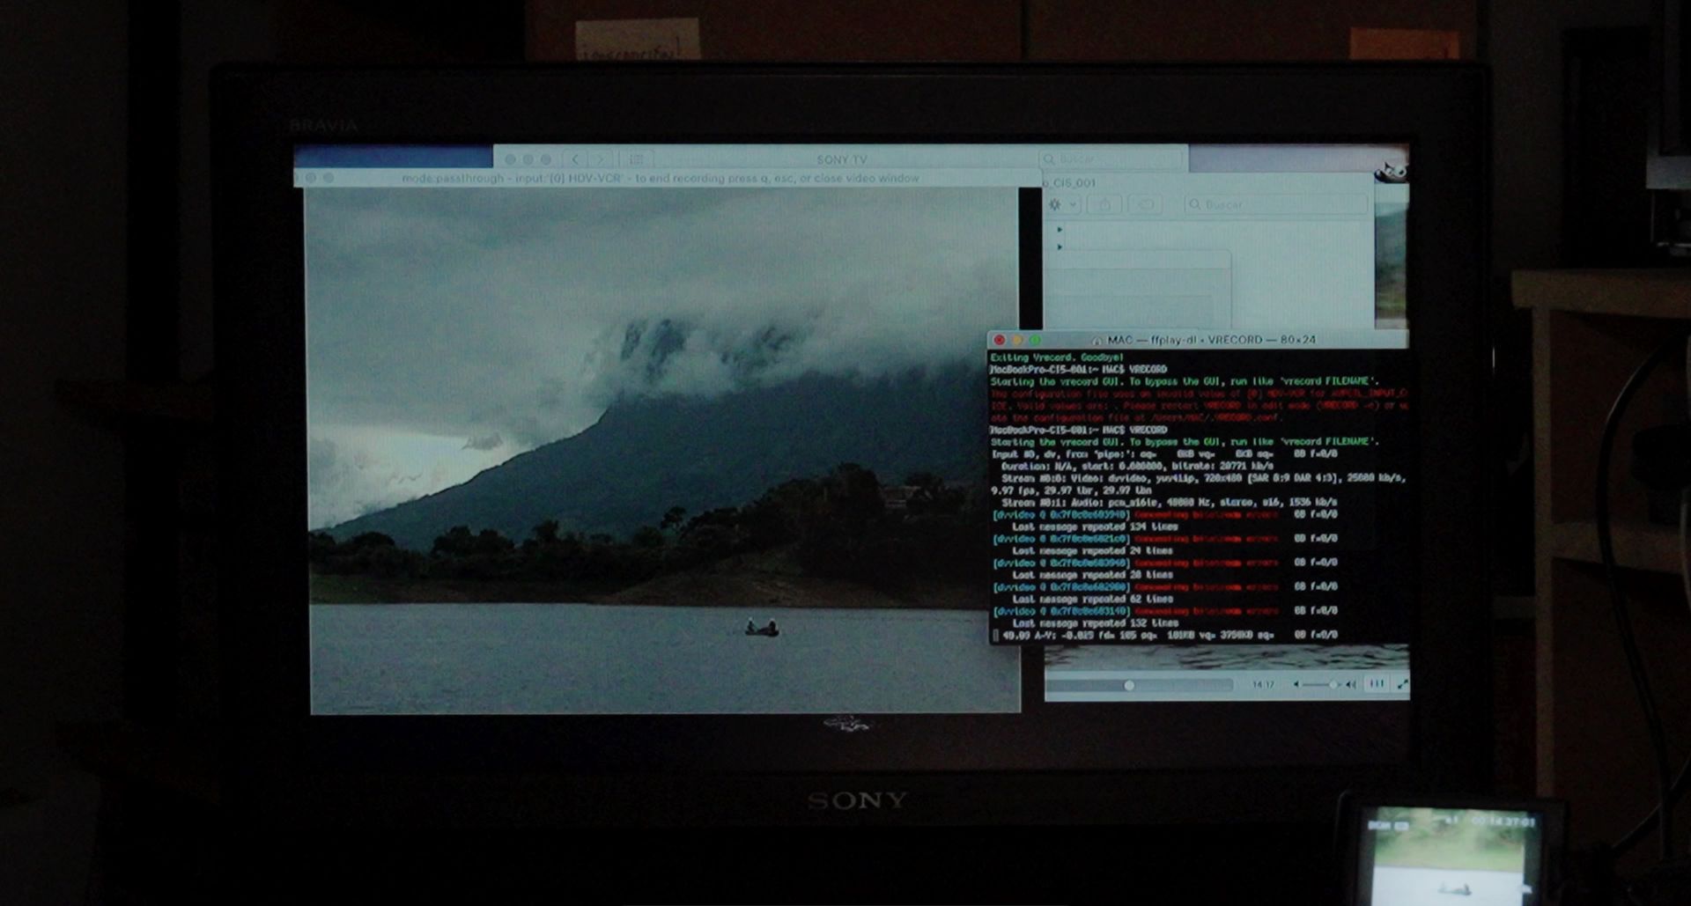
Task: Click the Buscar search field in CIS_001 window
Action: (1275, 204)
